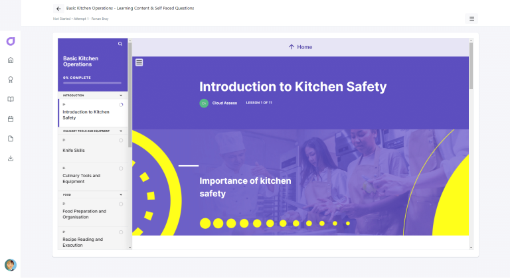Click the Importance of kitchen safety heading

click(x=245, y=187)
